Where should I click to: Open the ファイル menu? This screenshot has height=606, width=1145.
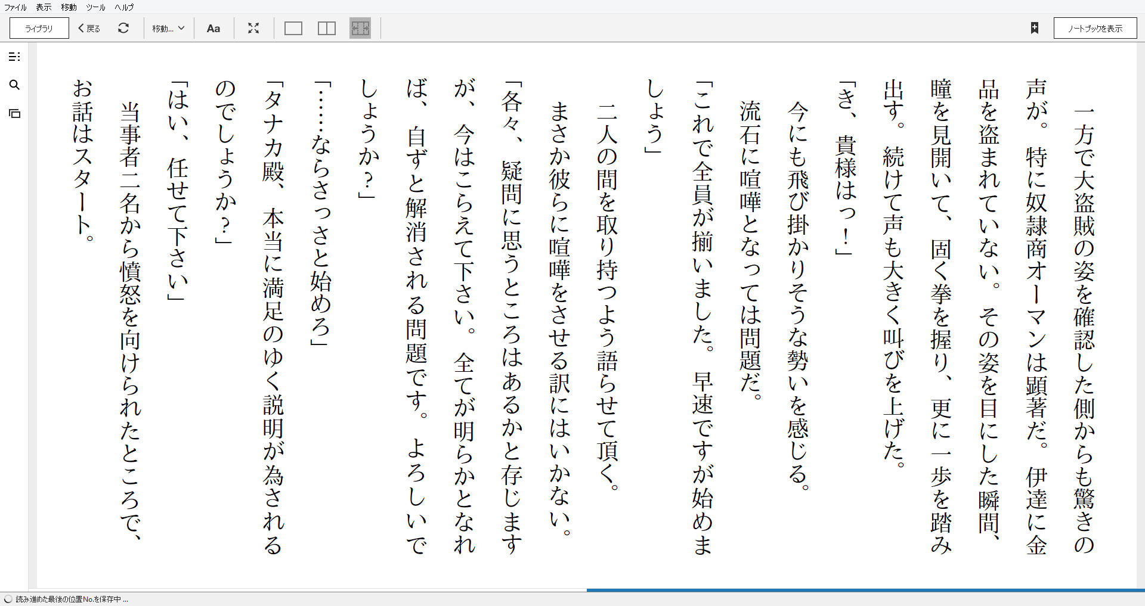16,7
